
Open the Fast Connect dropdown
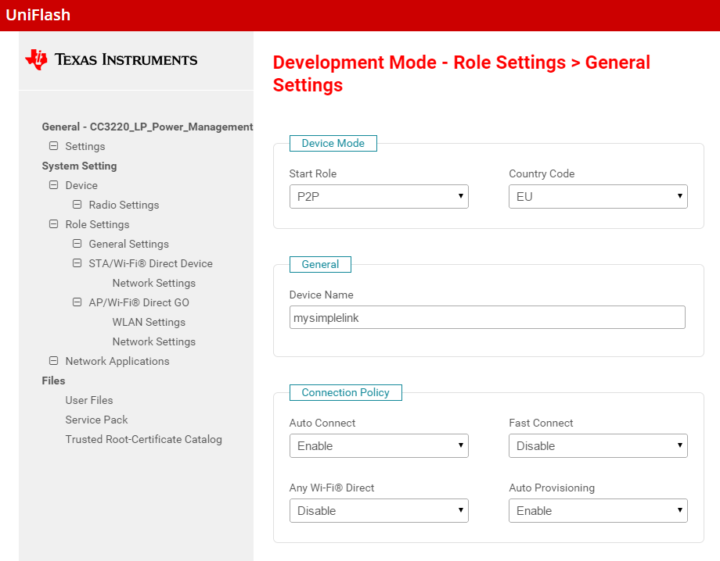598,446
